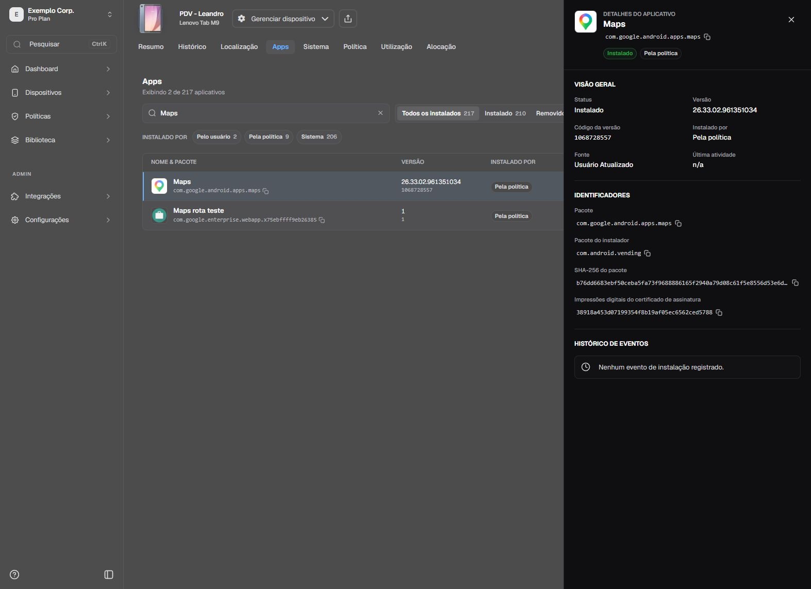Clear the Maps search field
The width and height of the screenshot is (811, 589).
[380, 113]
